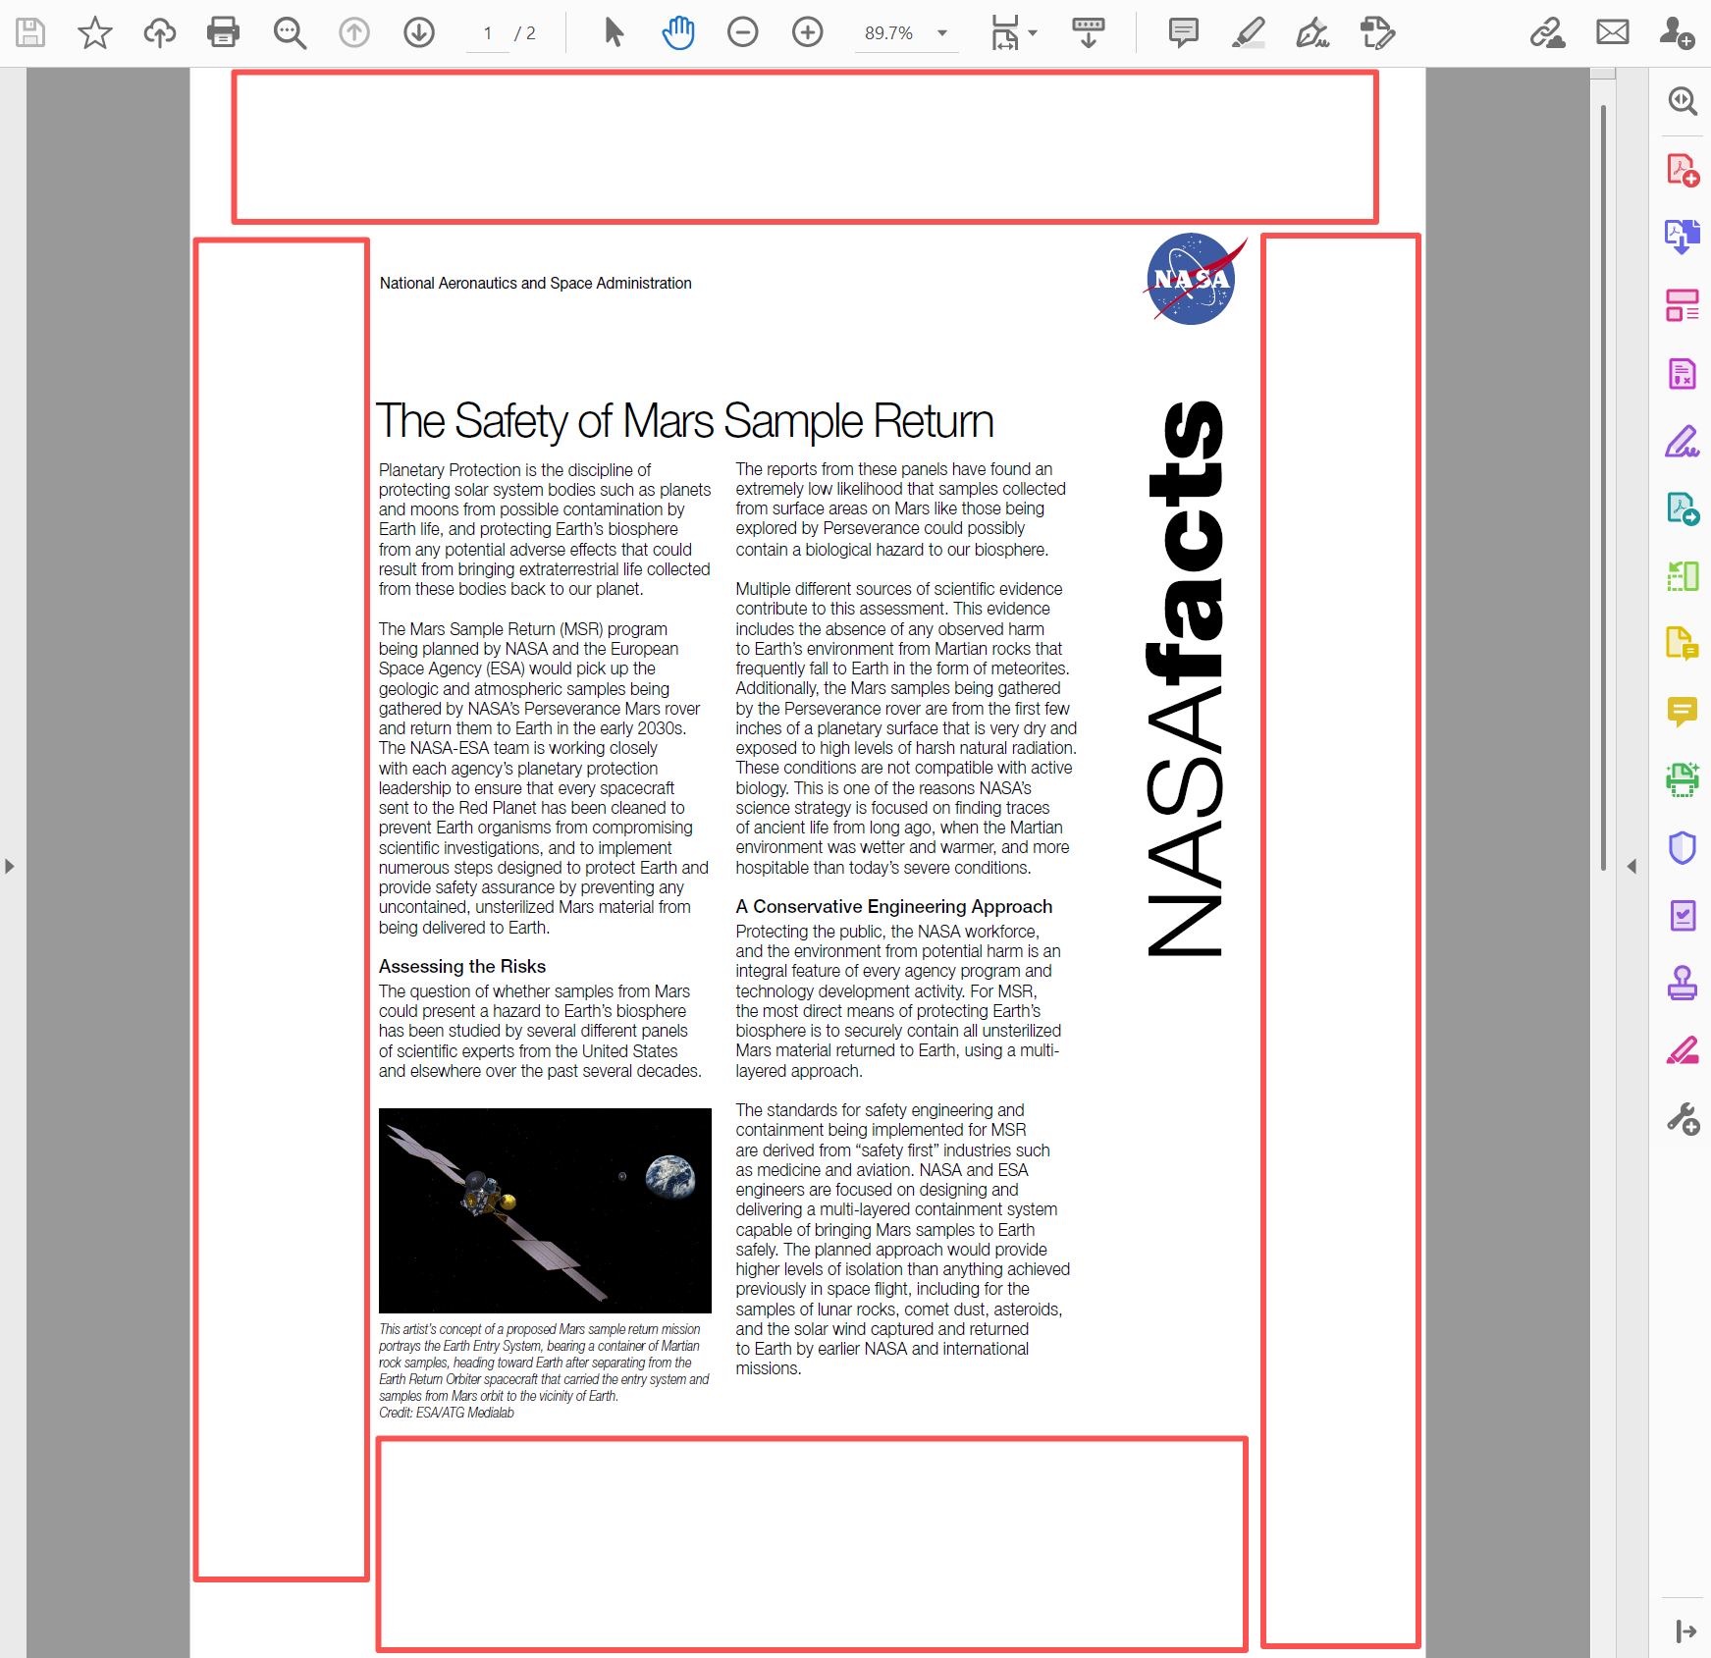This screenshot has height=1658, width=1711.
Task: Activate the Hand pan tool
Action: point(677,32)
